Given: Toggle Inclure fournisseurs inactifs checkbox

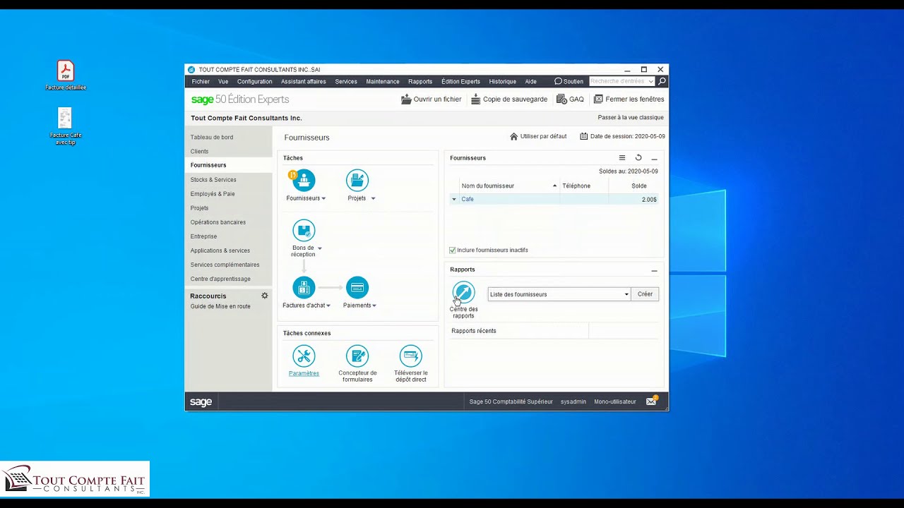Looking at the screenshot, I should tap(453, 250).
